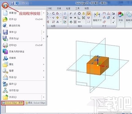Open the 面相关 face relate dropdown
Viewport: 132px width, 114px height.
tap(129, 18)
